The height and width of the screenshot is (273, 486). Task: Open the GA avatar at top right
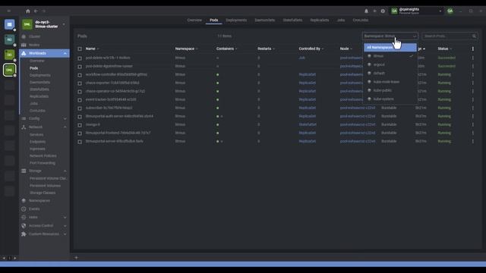click(450, 11)
